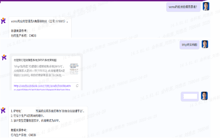The height and width of the screenshot is (138, 220).
Task: Click the copy icon beside the architecture URL
Action: coord(77,86)
